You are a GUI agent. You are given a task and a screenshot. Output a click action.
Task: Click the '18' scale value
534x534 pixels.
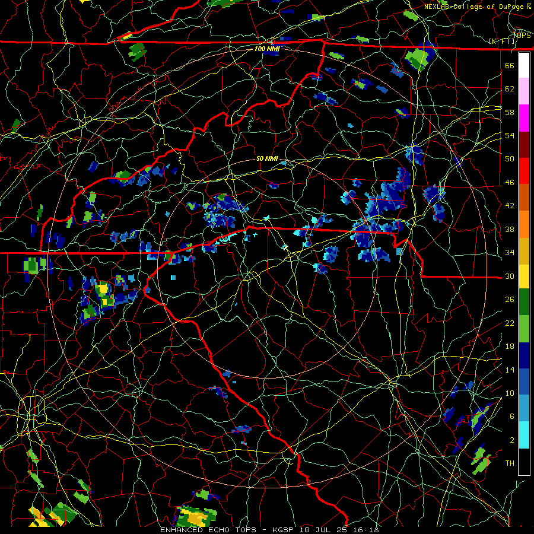click(510, 347)
